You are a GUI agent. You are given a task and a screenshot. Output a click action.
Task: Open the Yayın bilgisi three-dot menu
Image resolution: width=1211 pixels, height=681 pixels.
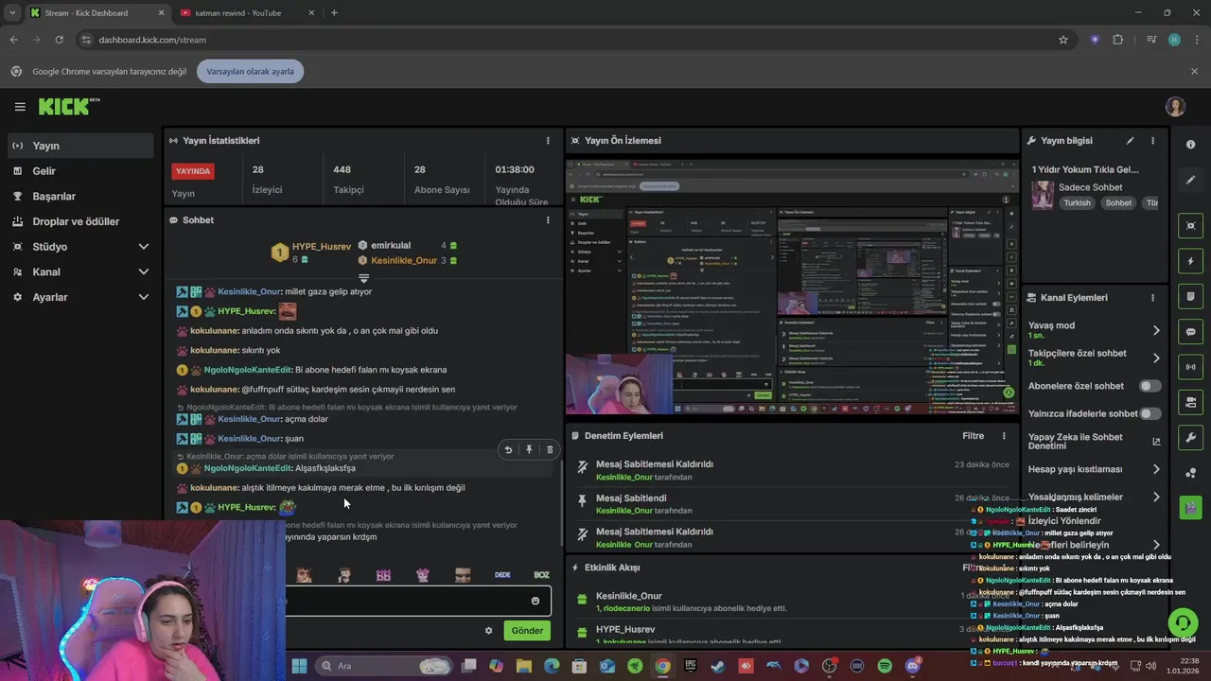coord(1152,141)
